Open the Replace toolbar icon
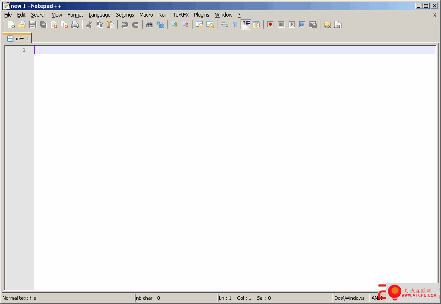The height and width of the screenshot is (304, 441). (160, 25)
